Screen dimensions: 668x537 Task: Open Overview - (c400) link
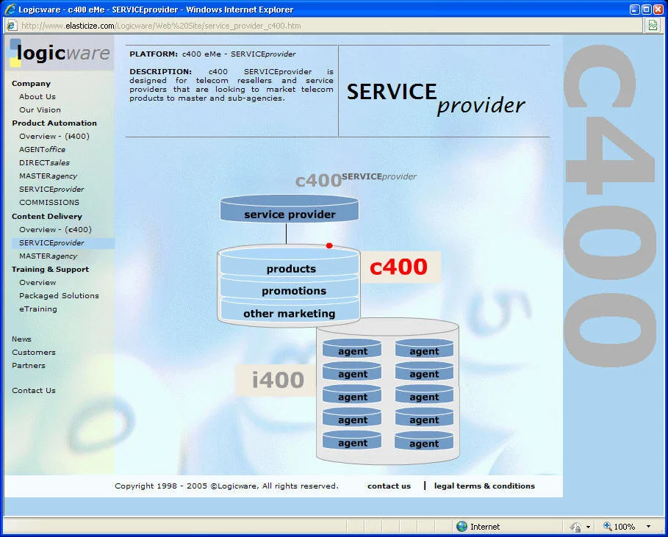[x=55, y=229]
